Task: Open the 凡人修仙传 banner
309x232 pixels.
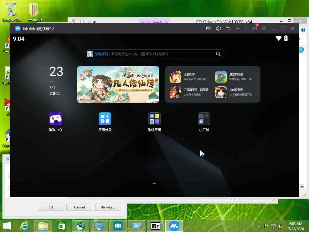Action: pyautogui.click(x=118, y=85)
